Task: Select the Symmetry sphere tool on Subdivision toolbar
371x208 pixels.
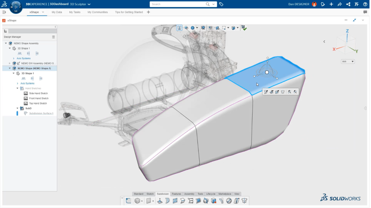Action: [x=228, y=201]
